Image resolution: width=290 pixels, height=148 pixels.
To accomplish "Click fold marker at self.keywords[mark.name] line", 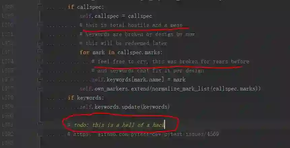I will (x=40, y=79).
